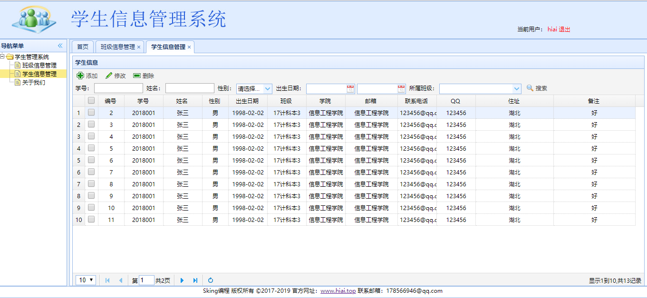This screenshot has height=298, width=647.
Task: Click the 搜索 button
Action: click(537, 88)
